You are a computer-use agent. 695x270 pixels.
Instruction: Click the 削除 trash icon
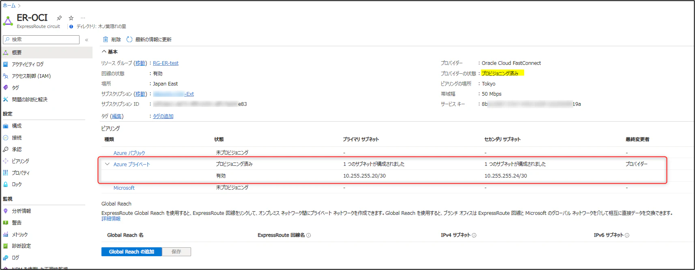coord(105,39)
